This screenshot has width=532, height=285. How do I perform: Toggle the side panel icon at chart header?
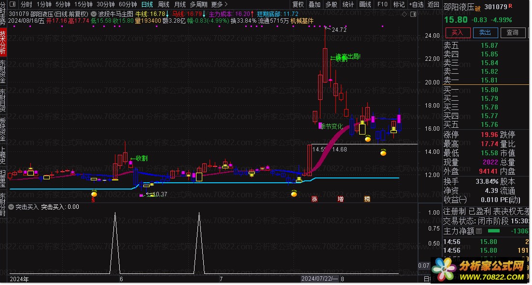click(413, 14)
